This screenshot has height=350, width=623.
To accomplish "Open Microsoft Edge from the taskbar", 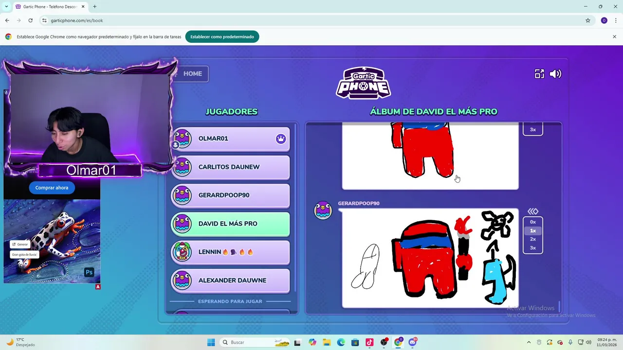I will point(341,342).
